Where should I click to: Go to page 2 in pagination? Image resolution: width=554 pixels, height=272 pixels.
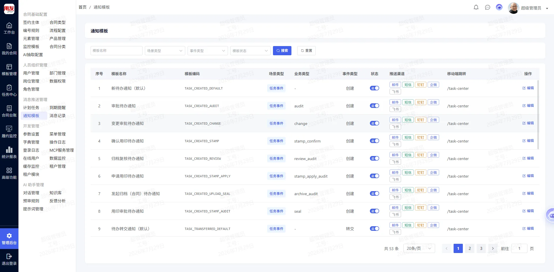coord(470,248)
